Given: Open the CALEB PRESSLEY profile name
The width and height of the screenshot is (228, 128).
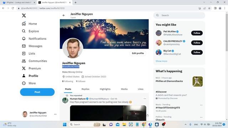Looking at the screenshot, I should (x=173, y=41).
